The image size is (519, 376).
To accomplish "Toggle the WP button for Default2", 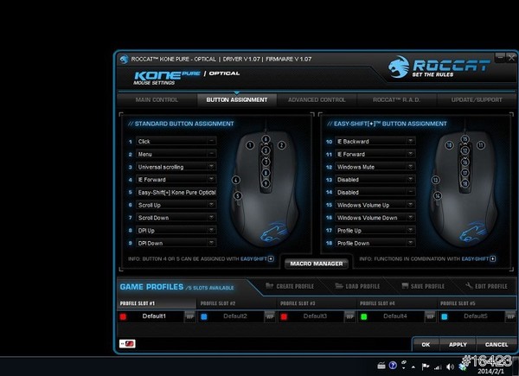I will 270,316.
